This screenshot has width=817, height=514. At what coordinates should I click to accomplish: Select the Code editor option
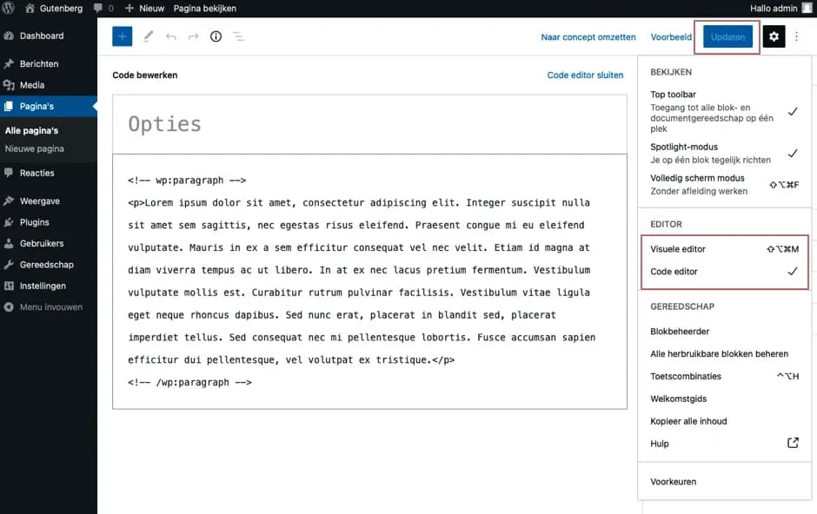coord(724,272)
